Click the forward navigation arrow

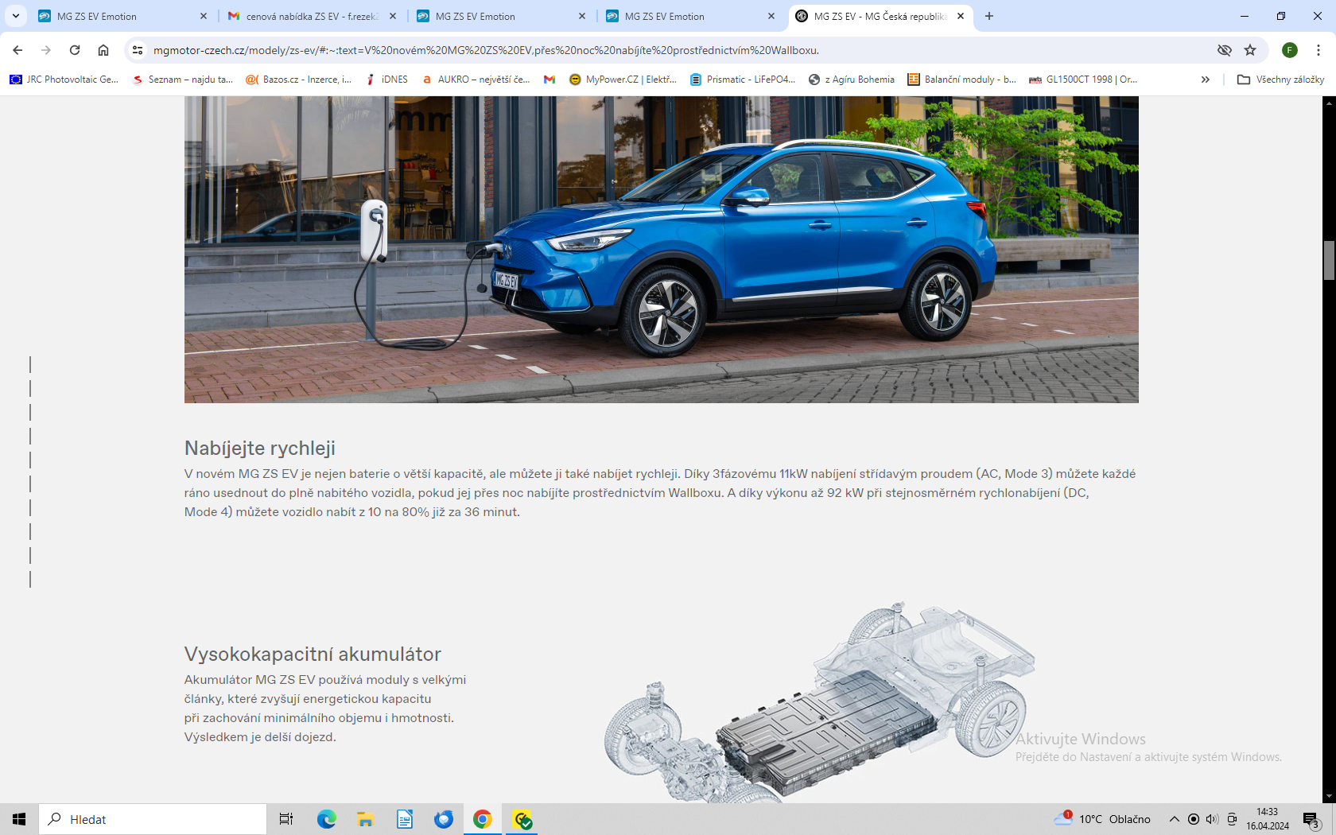pyautogui.click(x=46, y=50)
